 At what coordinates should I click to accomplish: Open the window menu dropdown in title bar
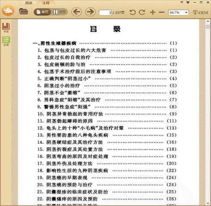182,2
